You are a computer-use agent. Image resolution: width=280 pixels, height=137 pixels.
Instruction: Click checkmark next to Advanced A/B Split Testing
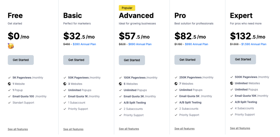coord(120,103)
